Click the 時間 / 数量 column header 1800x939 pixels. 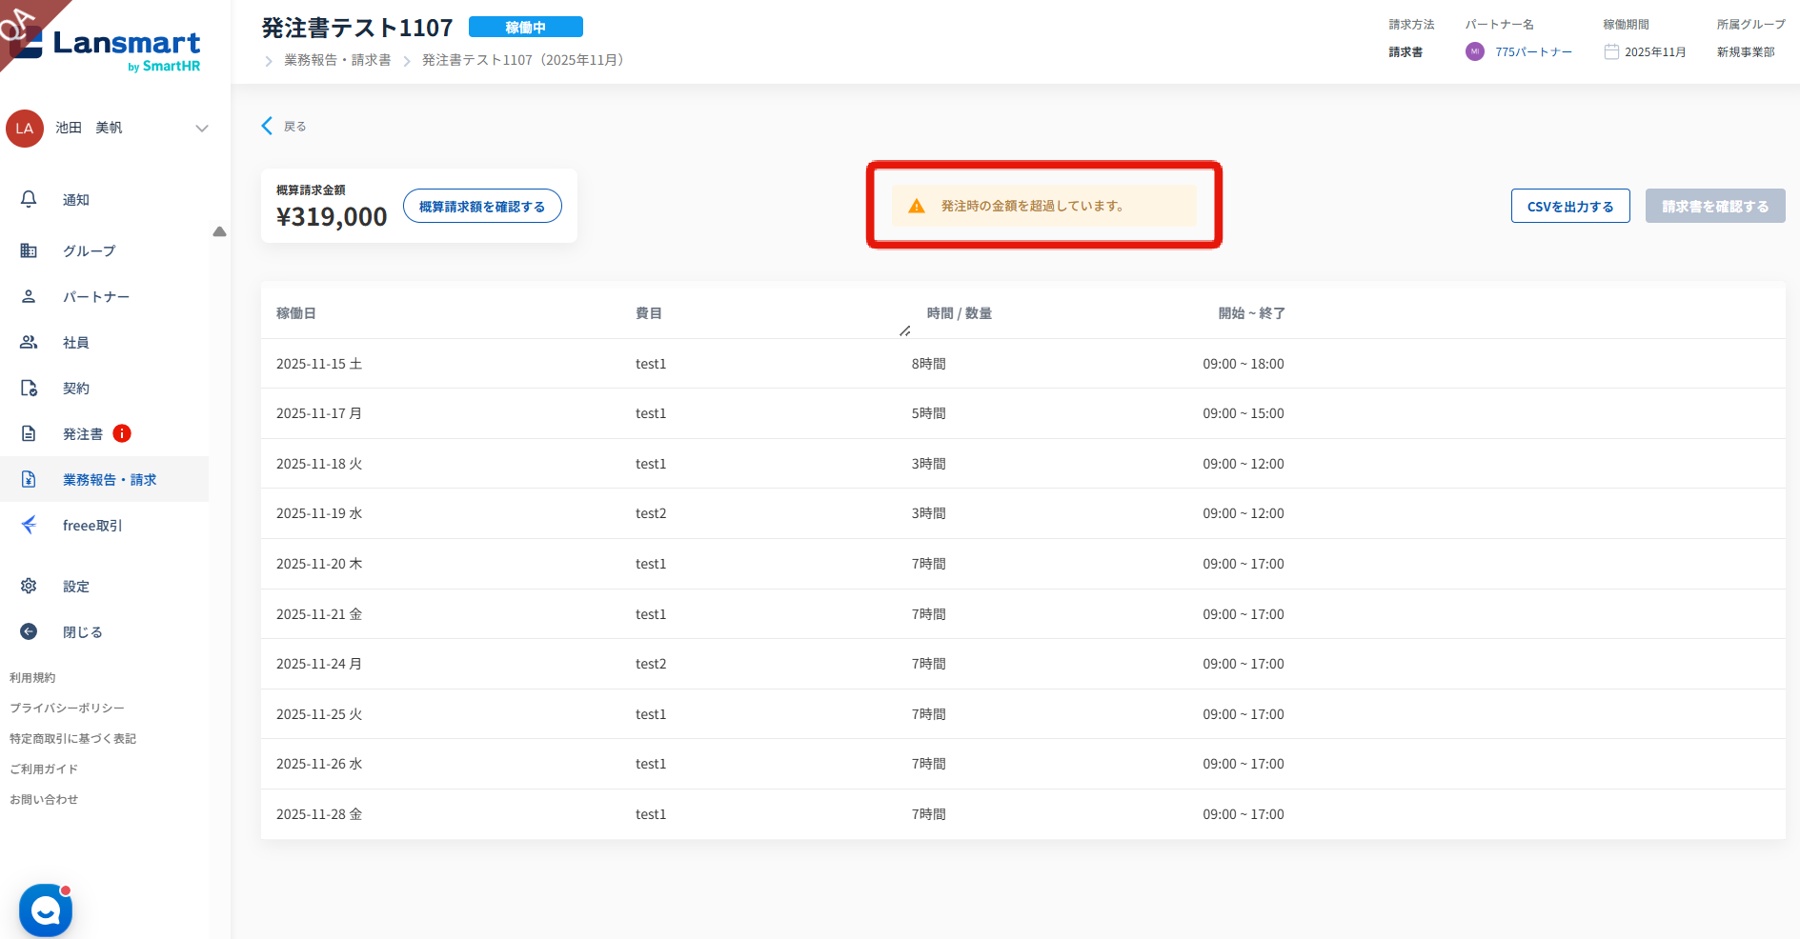click(x=960, y=313)
